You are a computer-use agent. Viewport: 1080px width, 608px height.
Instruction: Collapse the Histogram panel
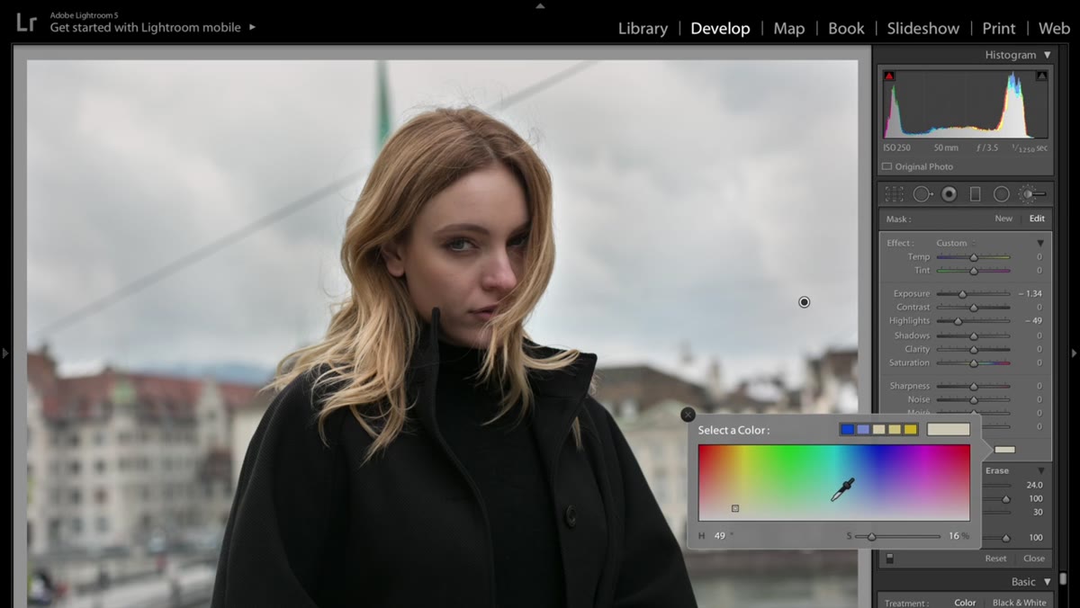[1047, 55]
